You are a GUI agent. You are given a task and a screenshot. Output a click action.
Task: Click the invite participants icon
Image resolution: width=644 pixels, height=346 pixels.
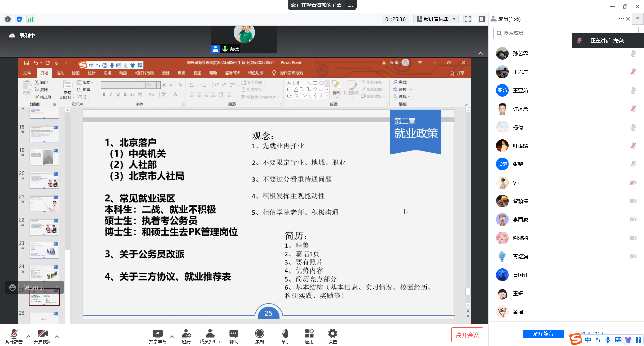coord(186,336)
